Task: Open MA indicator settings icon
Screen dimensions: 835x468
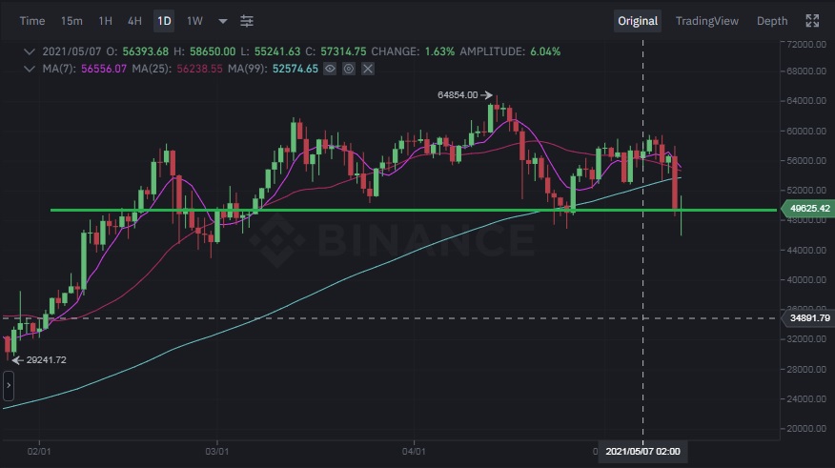Action: pos(349,69)
